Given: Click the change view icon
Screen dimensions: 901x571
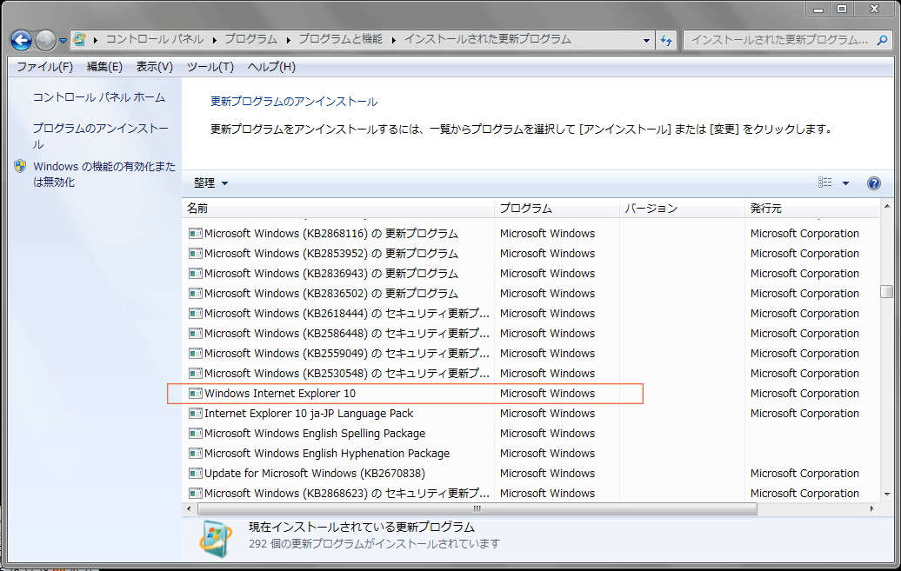Looking at the screenshot, I should click(x=825, y=183).
